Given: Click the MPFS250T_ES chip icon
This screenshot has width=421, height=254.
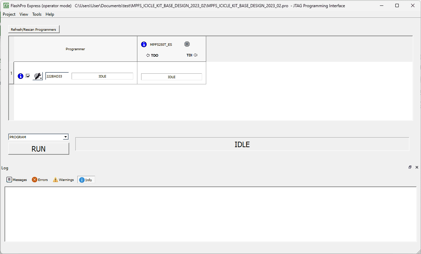Looking at the screenshot, I should coord(187,44).
